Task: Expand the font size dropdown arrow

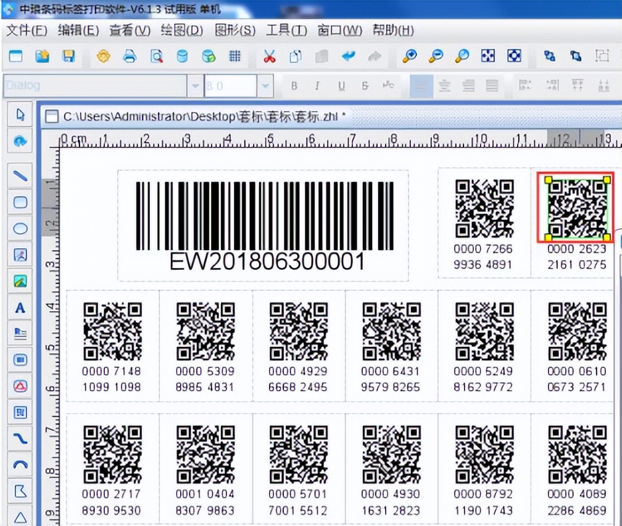Action: 265,86
